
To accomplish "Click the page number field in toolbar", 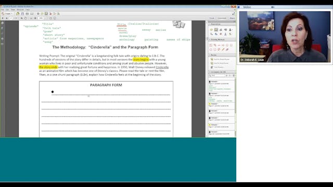I will pos(11,18).
